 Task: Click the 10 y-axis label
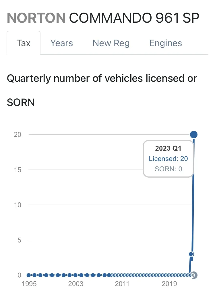pyautogui.click(x=18, y=205)
